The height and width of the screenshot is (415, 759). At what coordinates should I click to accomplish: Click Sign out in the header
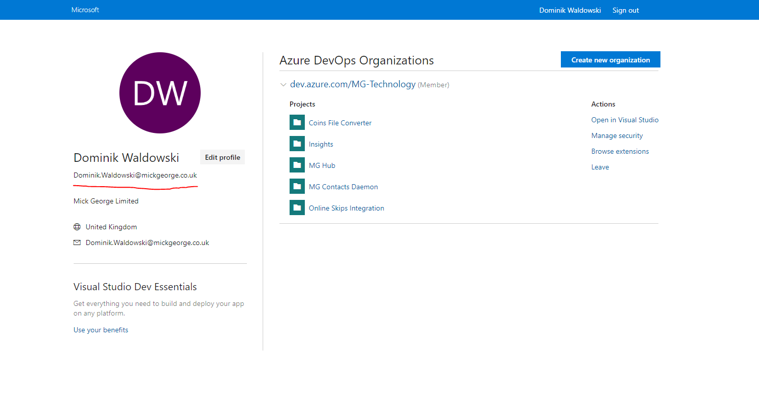click(625, 10)
